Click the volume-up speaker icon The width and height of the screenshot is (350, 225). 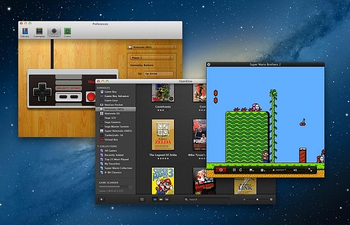(x=295, y=170)
